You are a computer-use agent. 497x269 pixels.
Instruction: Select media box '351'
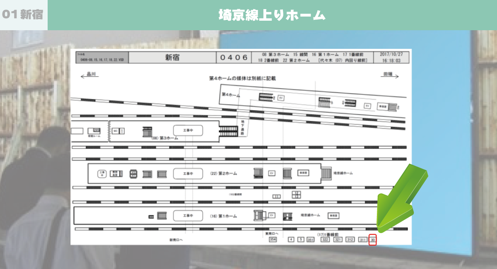click(310, 240)
